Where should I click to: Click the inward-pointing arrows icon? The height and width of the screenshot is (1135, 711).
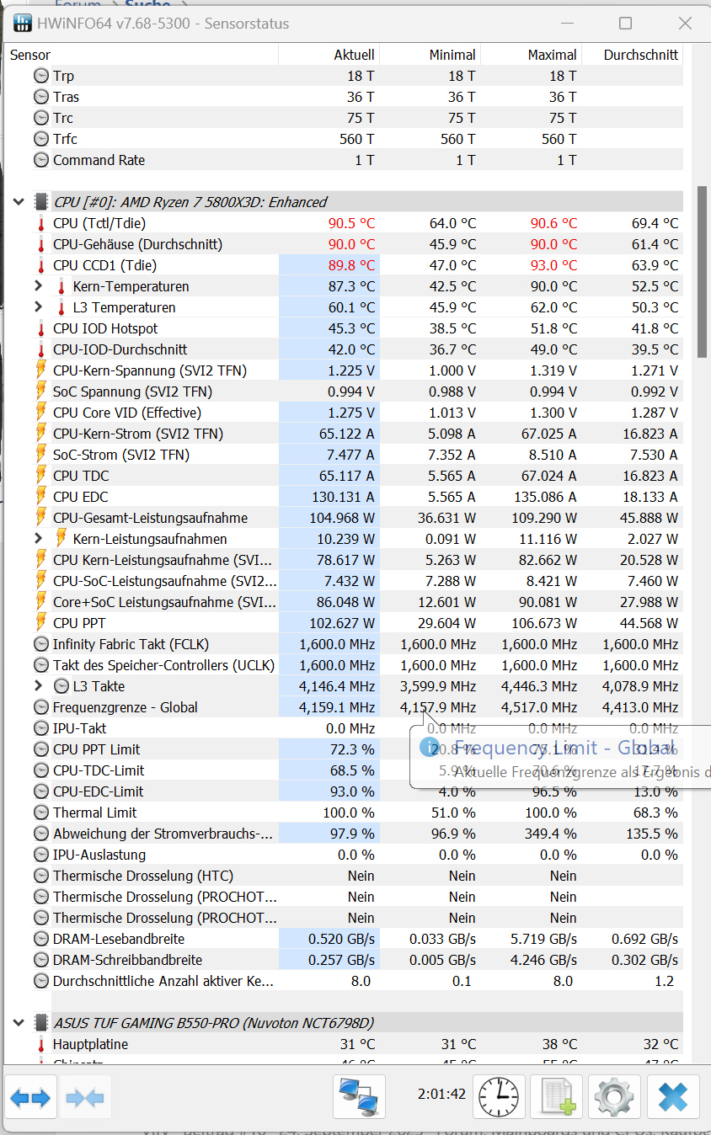(85, 1096)
